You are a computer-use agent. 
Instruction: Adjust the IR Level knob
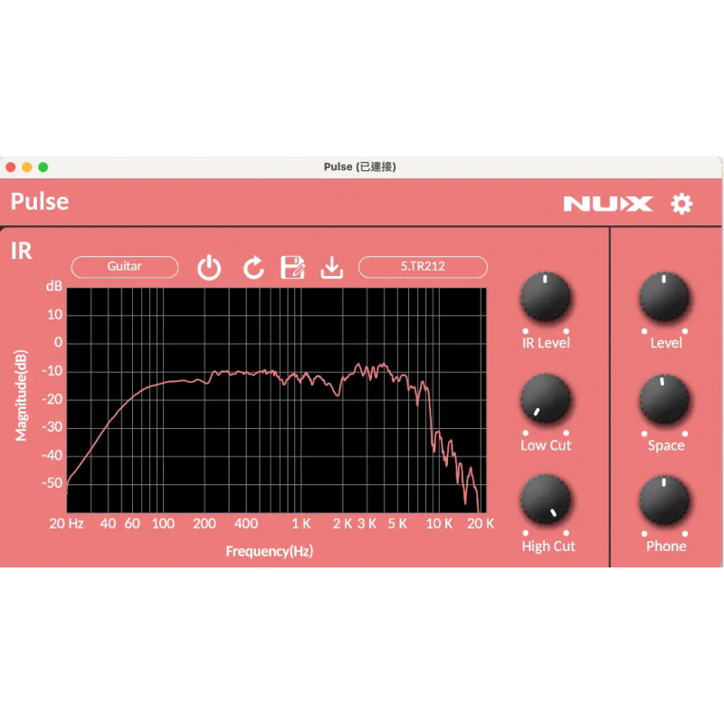pos(546,297)
